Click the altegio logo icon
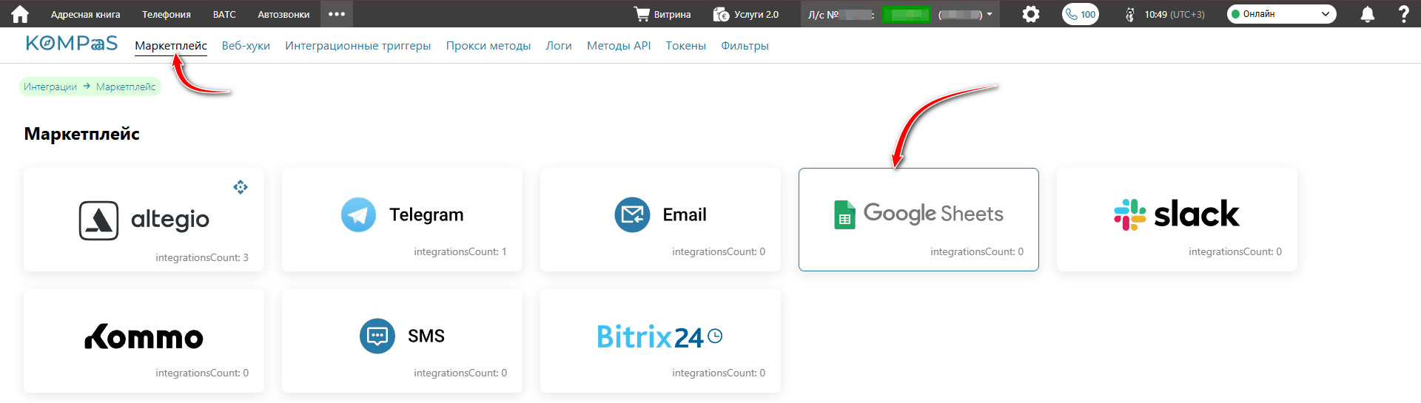This screenshot has height=403, width=1421. [x=98, y=220]
